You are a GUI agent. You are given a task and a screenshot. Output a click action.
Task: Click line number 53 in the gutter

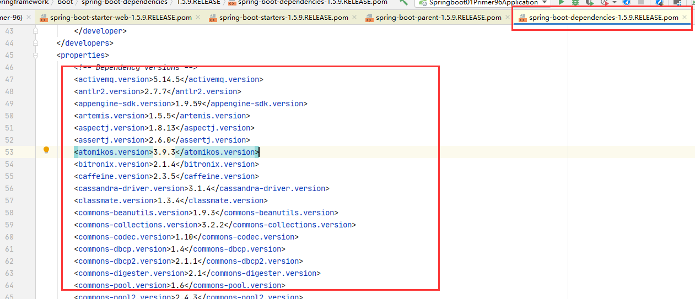point(9,152)
